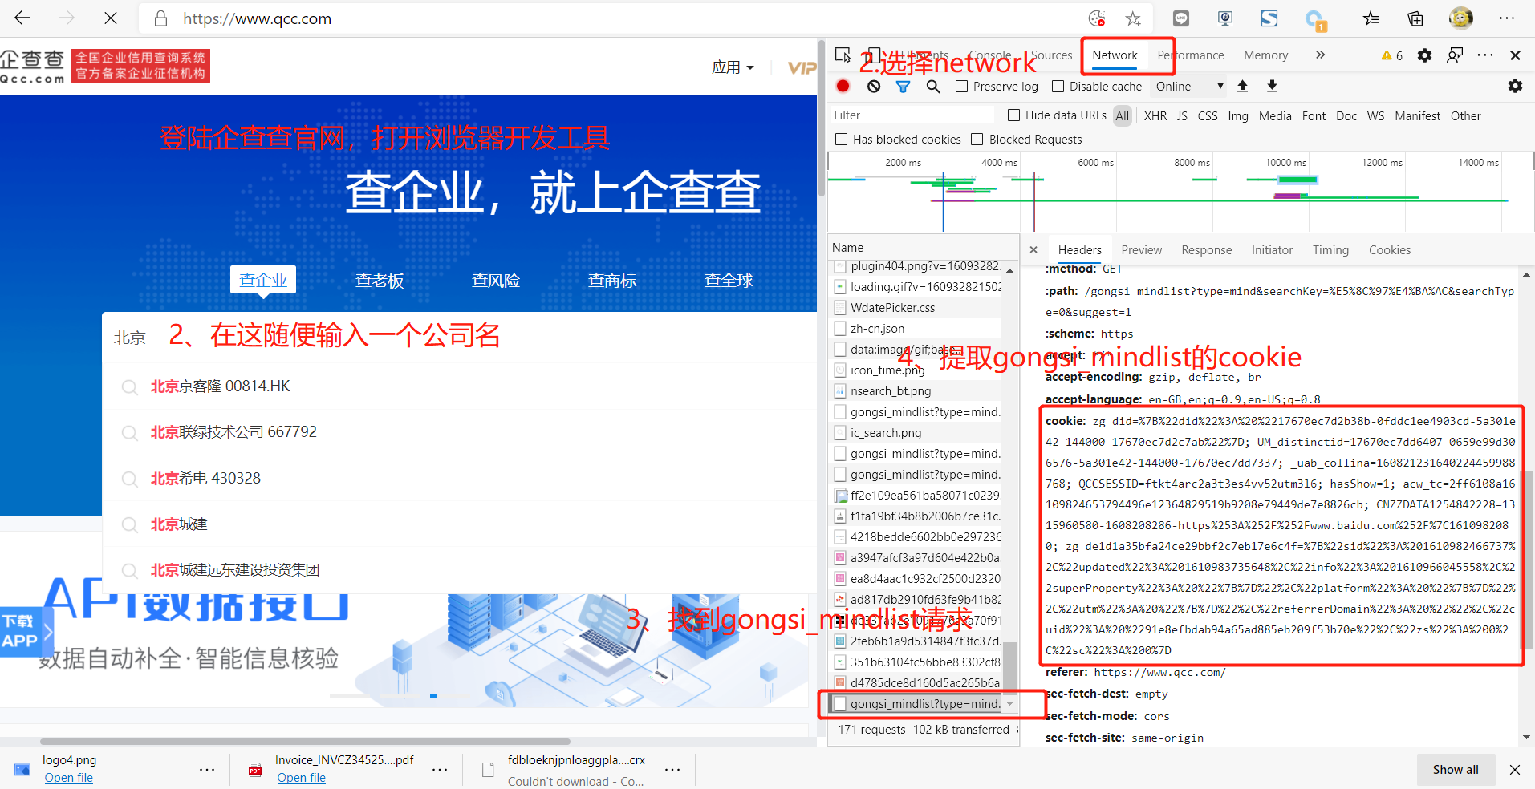Activate the DevTools inspect element picker
Screen dimensions: 1535x789
coord(843,55)
